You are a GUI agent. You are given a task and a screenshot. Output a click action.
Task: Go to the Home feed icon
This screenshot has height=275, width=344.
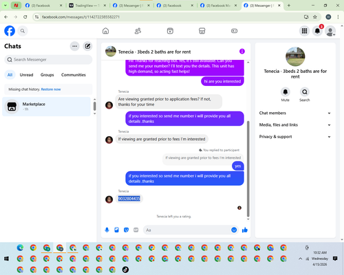[105, 31]
